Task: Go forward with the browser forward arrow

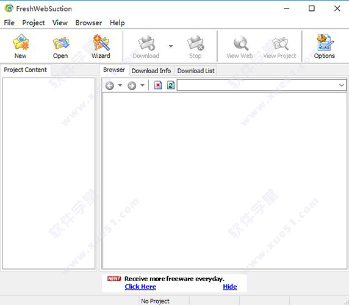Action: [132, 85]
